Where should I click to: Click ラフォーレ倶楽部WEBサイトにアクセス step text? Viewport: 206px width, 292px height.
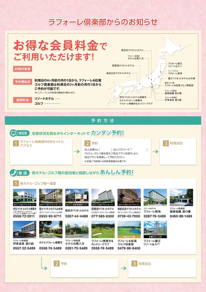tap(42, 144)
